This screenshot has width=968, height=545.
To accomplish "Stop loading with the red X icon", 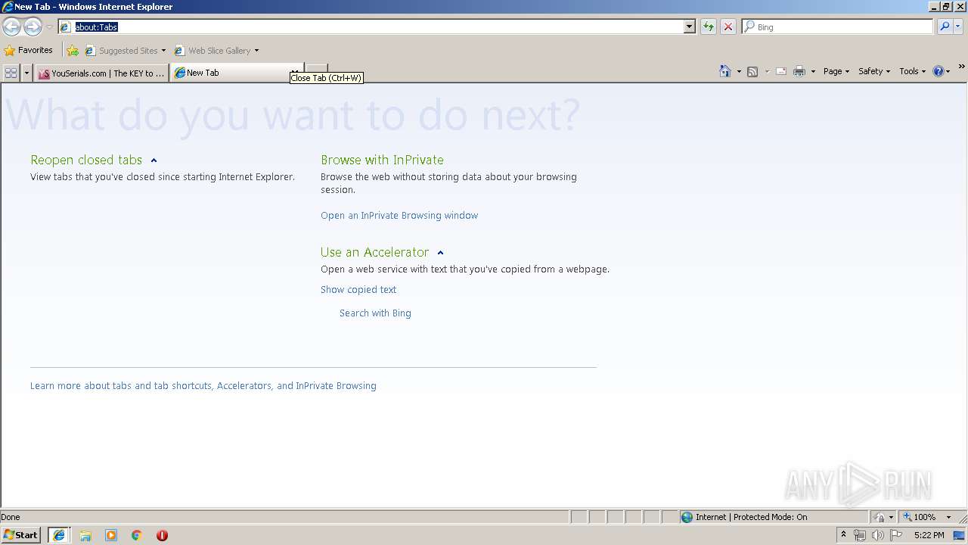I will (x=728, y=26).
